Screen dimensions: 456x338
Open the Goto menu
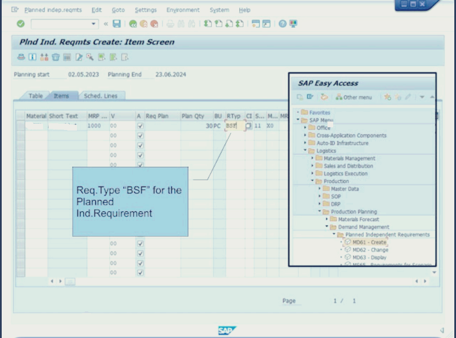tap(118, 10)
